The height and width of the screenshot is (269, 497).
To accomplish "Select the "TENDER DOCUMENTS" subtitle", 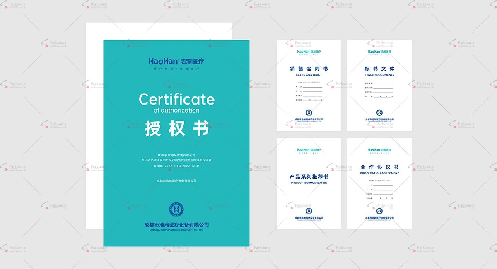I will coord(379,75).
